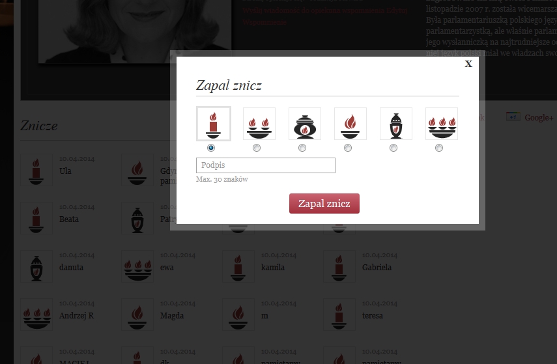The height and width of the screenshot is (364, 557).
Task: Click the three-flame icon next to Andrzej R
Action: tap(36, 315)
